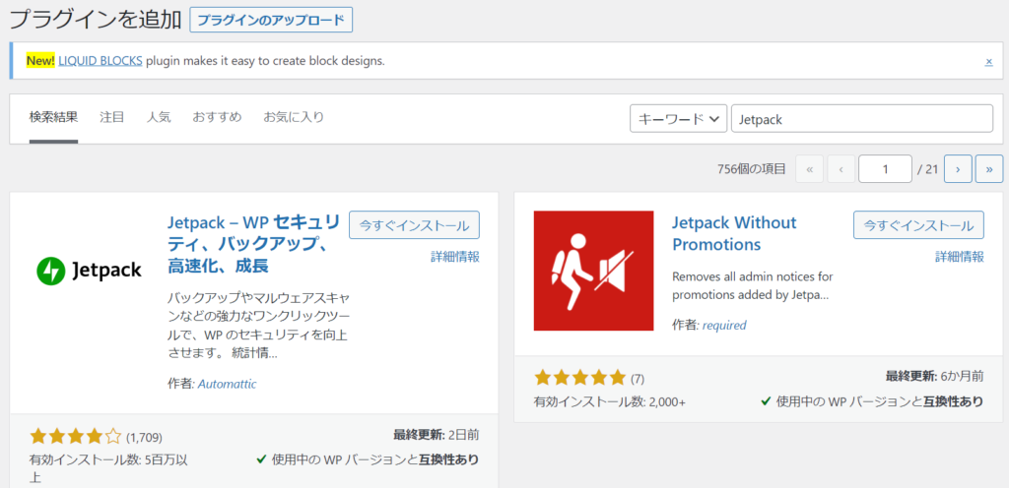Click the current page number field
Image resolution: width=1009 pixels, height=488 pixels.
pyautogui.click(x=886, y=169)
